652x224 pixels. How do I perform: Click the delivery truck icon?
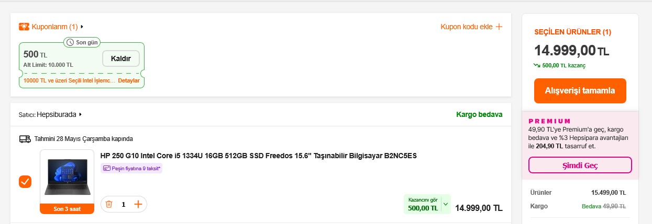click(25, 139)
